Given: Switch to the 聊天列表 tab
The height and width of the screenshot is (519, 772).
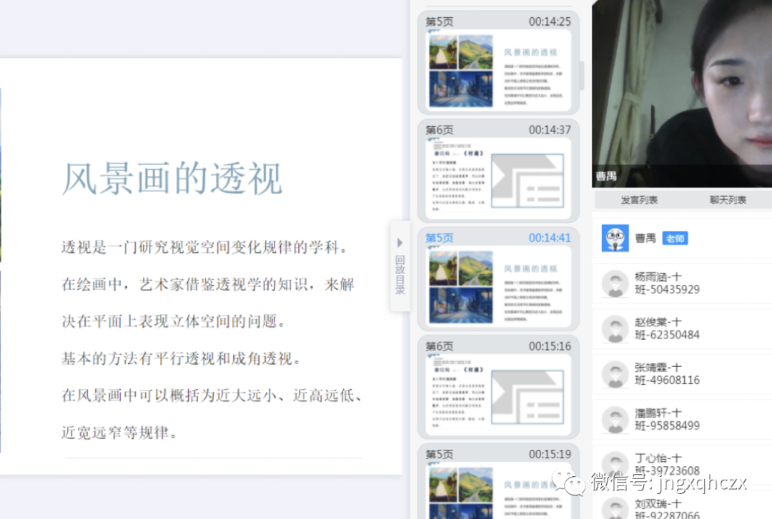Looking at the screenshot, I should [728, 200].
